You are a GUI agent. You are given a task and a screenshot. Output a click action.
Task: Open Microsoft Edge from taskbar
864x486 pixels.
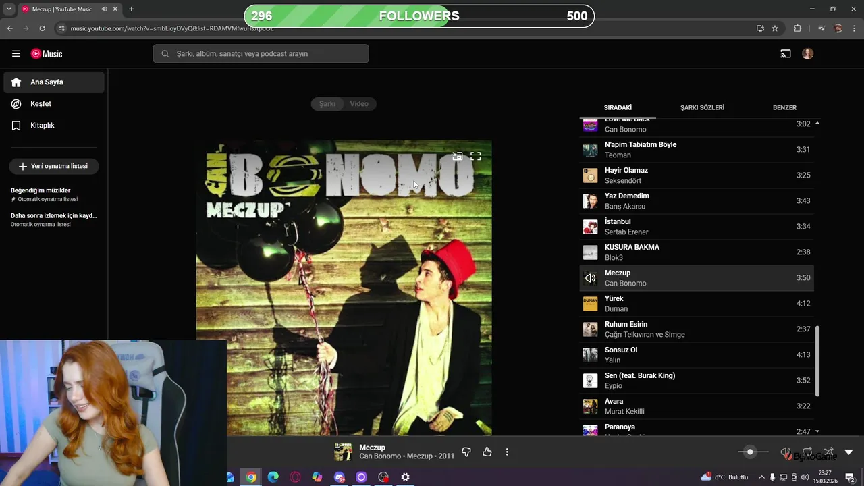(273, 477)
